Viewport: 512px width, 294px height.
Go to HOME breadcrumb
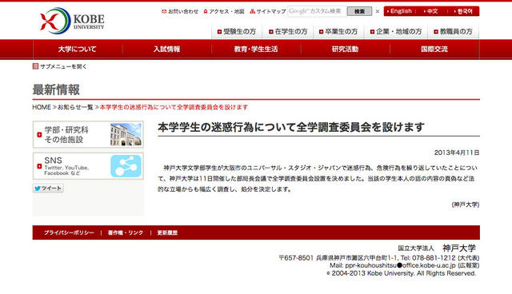click(x=42, y=107)
